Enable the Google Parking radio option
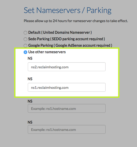The height and width of the screenshot is (147, 137). pos(25,46)
